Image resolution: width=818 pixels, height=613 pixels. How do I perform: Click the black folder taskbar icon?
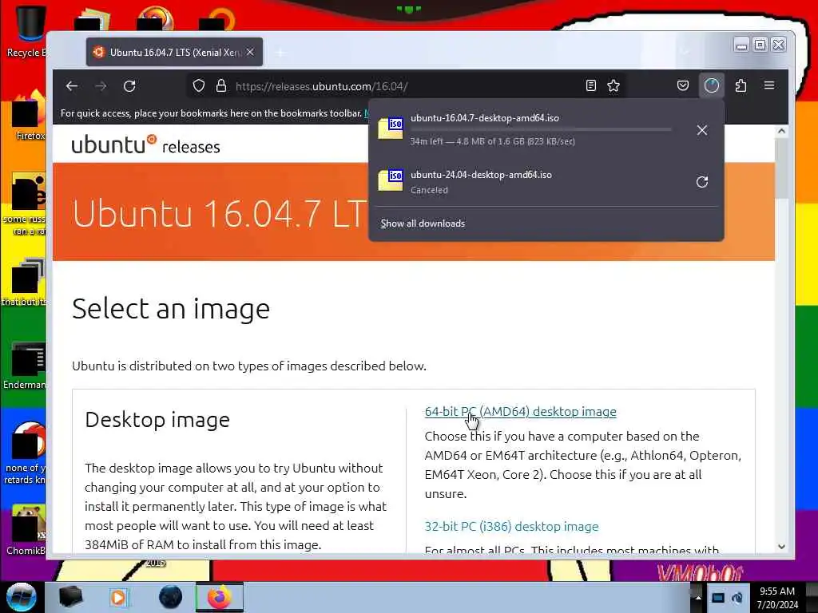pos(70,597)
